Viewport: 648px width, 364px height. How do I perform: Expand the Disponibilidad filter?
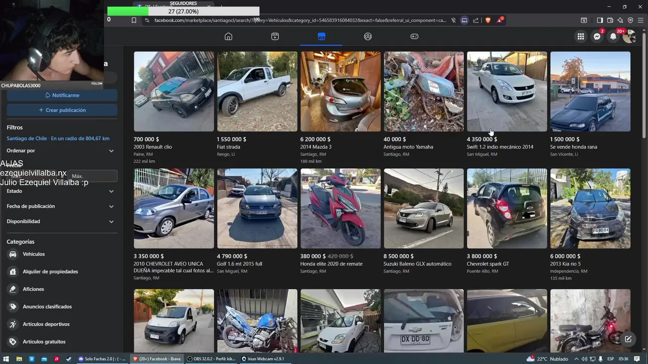pyautogui.click(x=61, y=221)
